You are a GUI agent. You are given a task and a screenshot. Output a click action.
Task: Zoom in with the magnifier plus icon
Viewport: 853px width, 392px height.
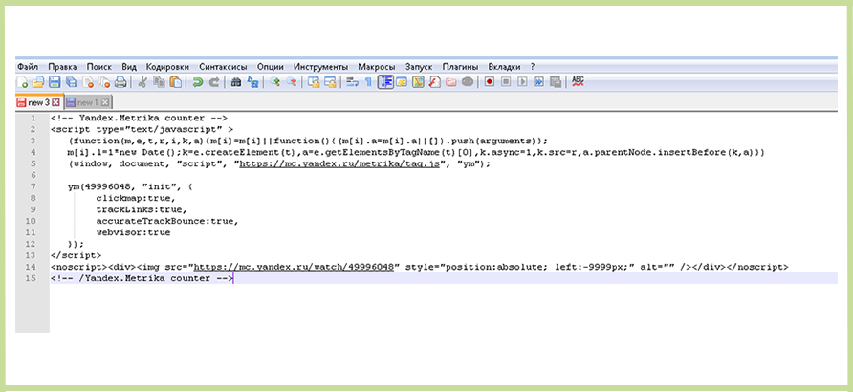tap(275, 82)
